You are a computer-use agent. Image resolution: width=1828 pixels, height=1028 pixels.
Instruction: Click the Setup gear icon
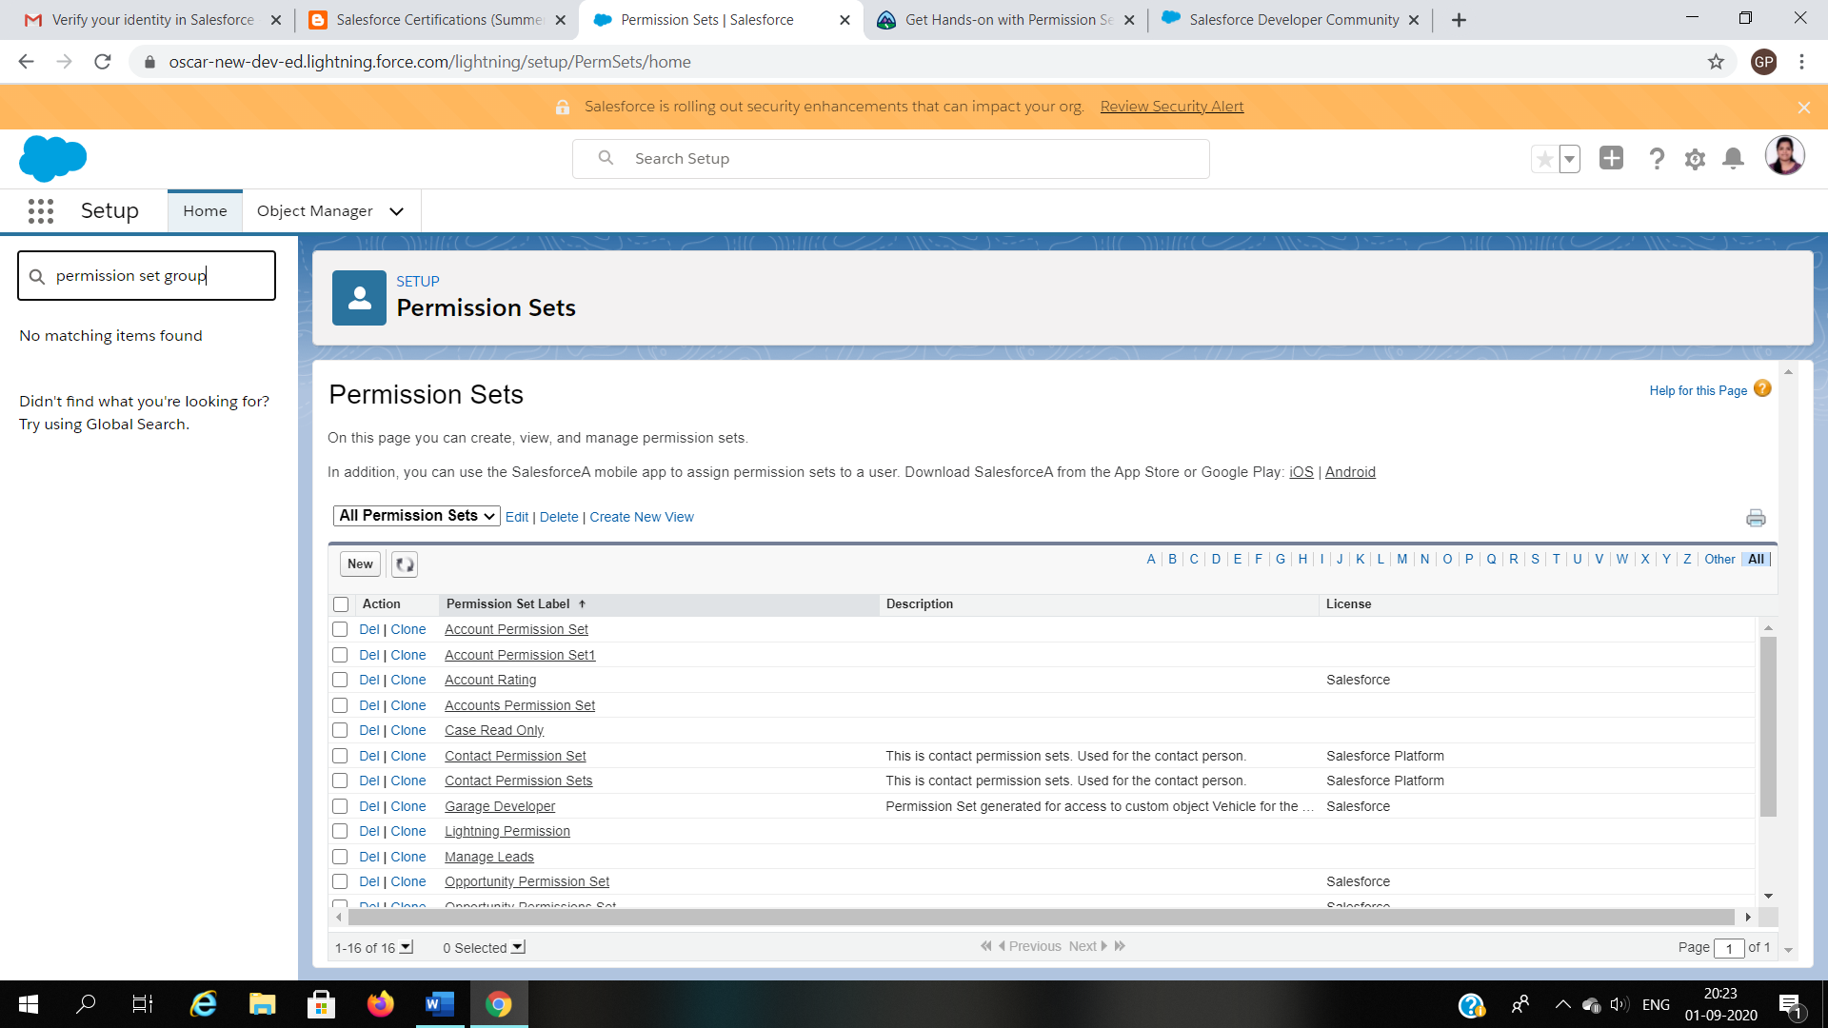pyautogui.click(x=1695, y=159)
